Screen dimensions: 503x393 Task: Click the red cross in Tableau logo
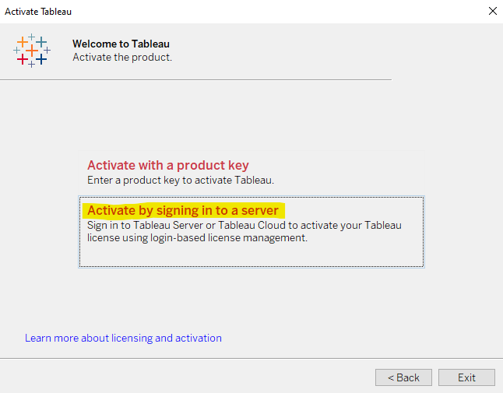click(23, 59)
